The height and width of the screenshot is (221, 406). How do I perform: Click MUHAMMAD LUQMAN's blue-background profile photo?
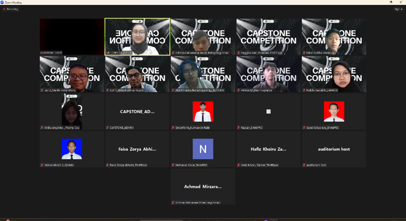pyautogui.click(x=72, y=149)
